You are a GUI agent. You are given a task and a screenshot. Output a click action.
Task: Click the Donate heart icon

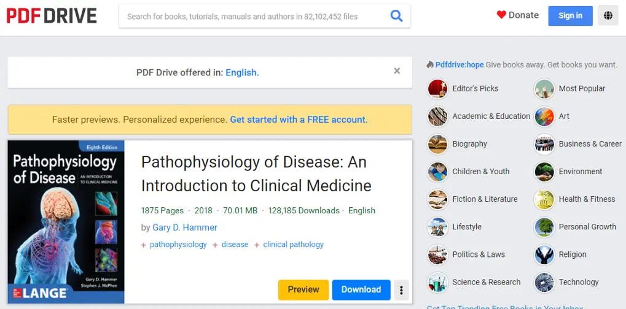[501, 15]
